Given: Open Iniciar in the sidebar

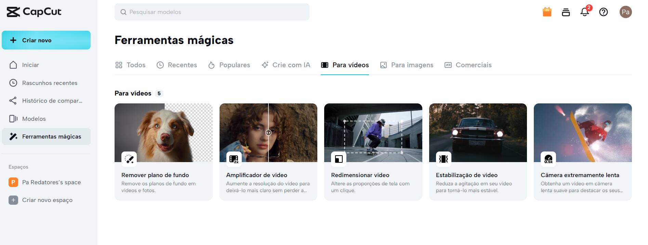Looking at the screenshot, I should (x=46, y=65).
